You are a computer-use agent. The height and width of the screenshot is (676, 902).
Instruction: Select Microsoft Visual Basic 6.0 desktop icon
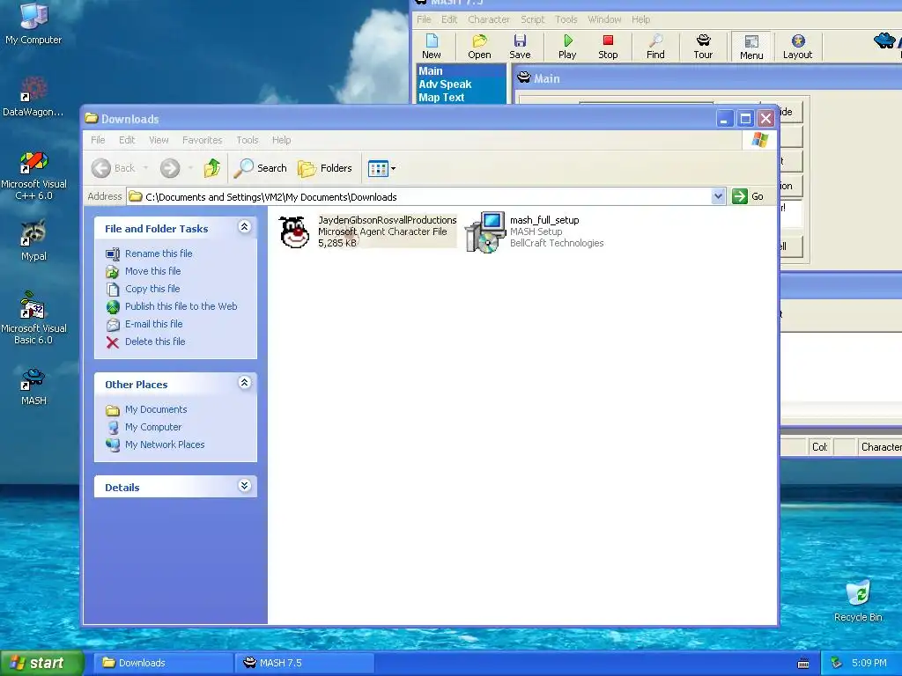tap(33, 318)
